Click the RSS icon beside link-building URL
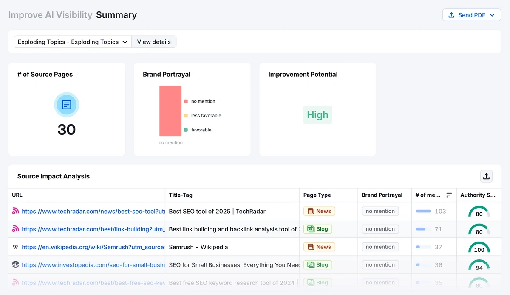510x295 pixels. coord(15,229)
